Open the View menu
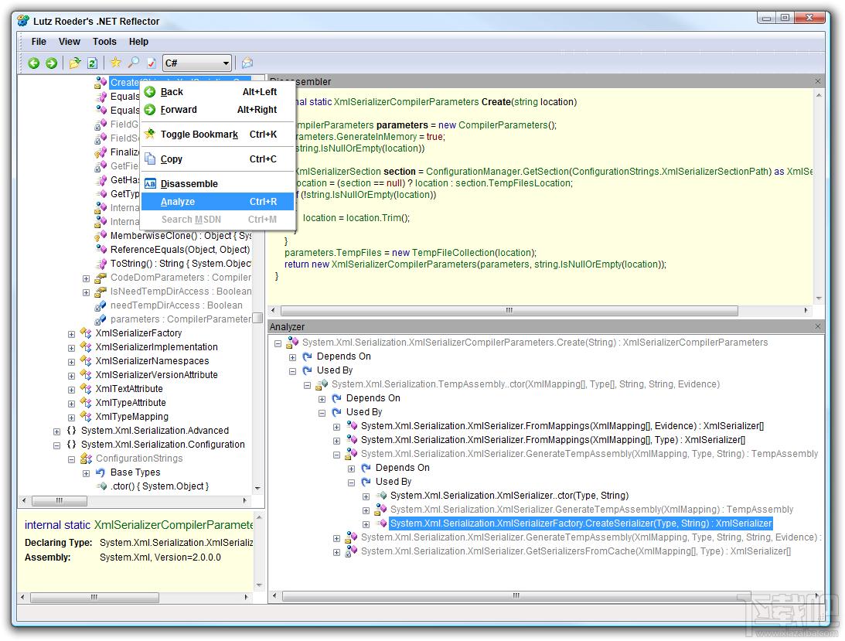 point(70,42)
